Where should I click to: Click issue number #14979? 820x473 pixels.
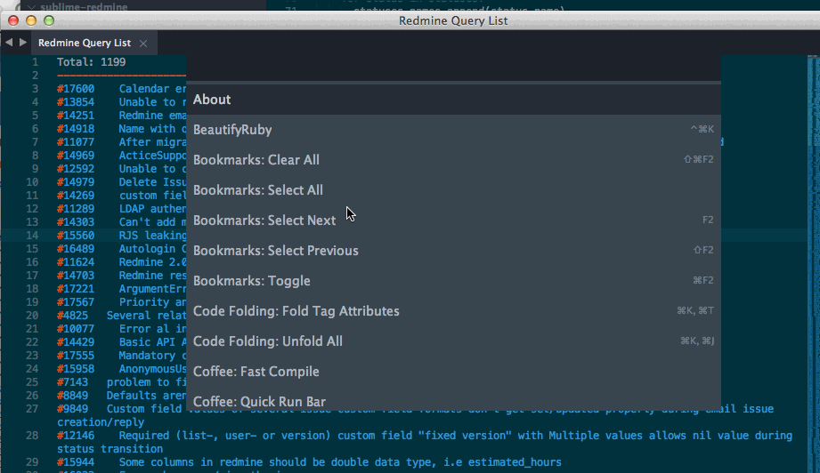tap(76, 182)
